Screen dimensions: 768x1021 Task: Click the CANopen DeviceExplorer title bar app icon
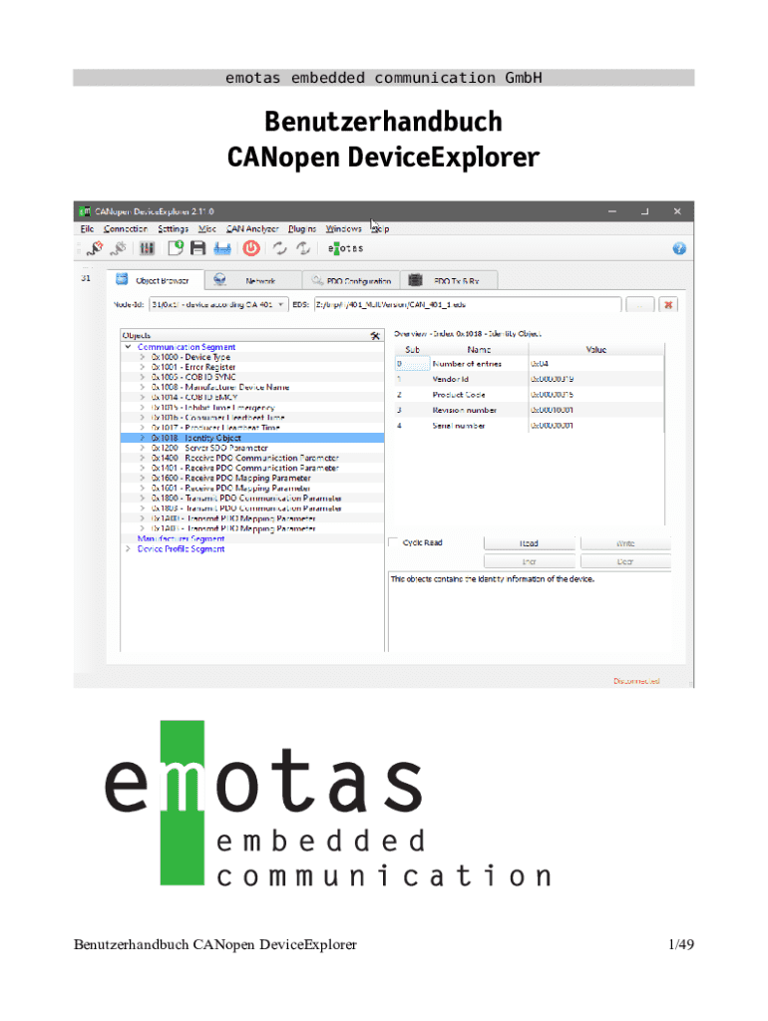click(84, 211)
